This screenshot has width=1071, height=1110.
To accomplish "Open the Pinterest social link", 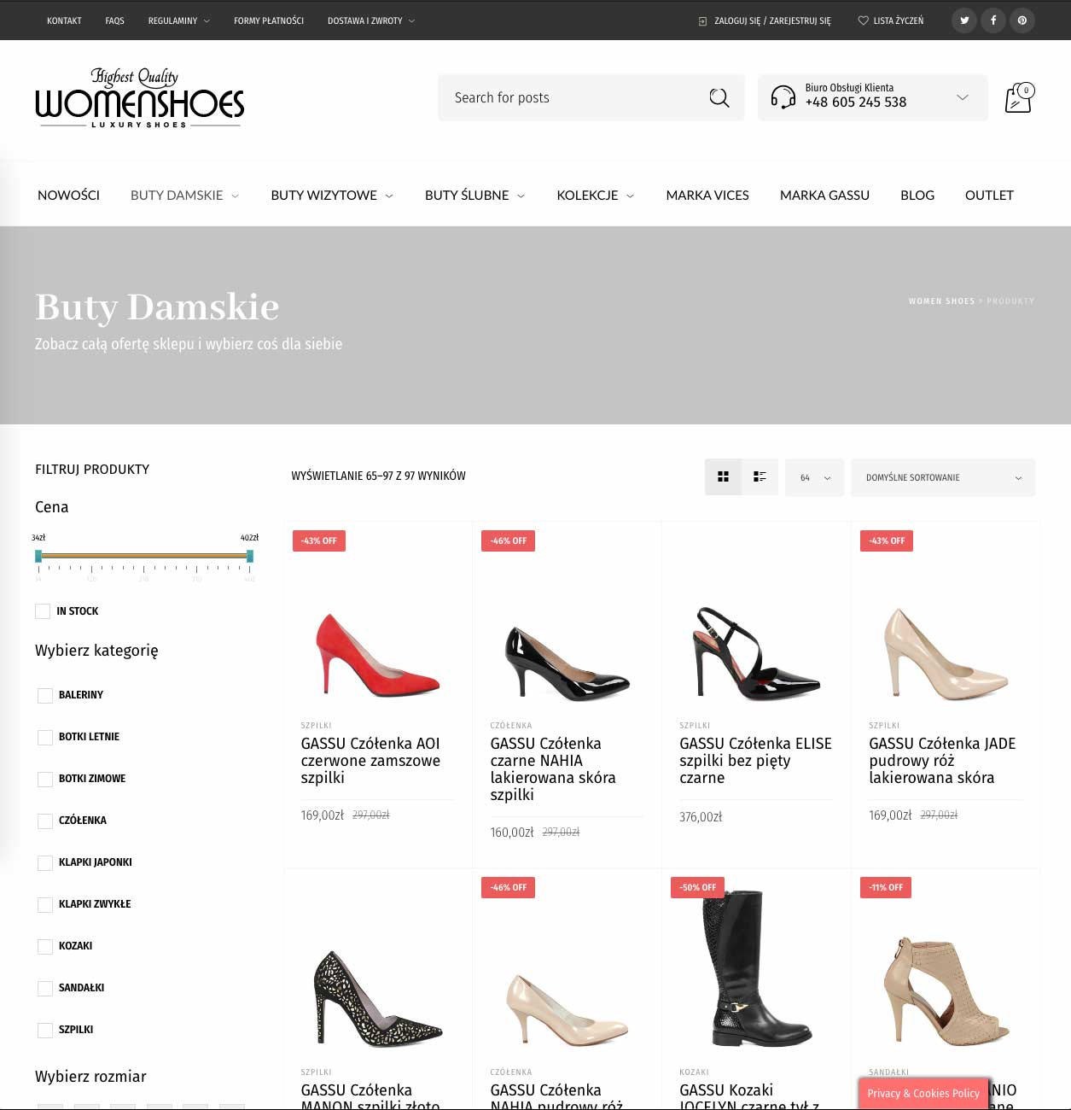I will [1022, 20].
